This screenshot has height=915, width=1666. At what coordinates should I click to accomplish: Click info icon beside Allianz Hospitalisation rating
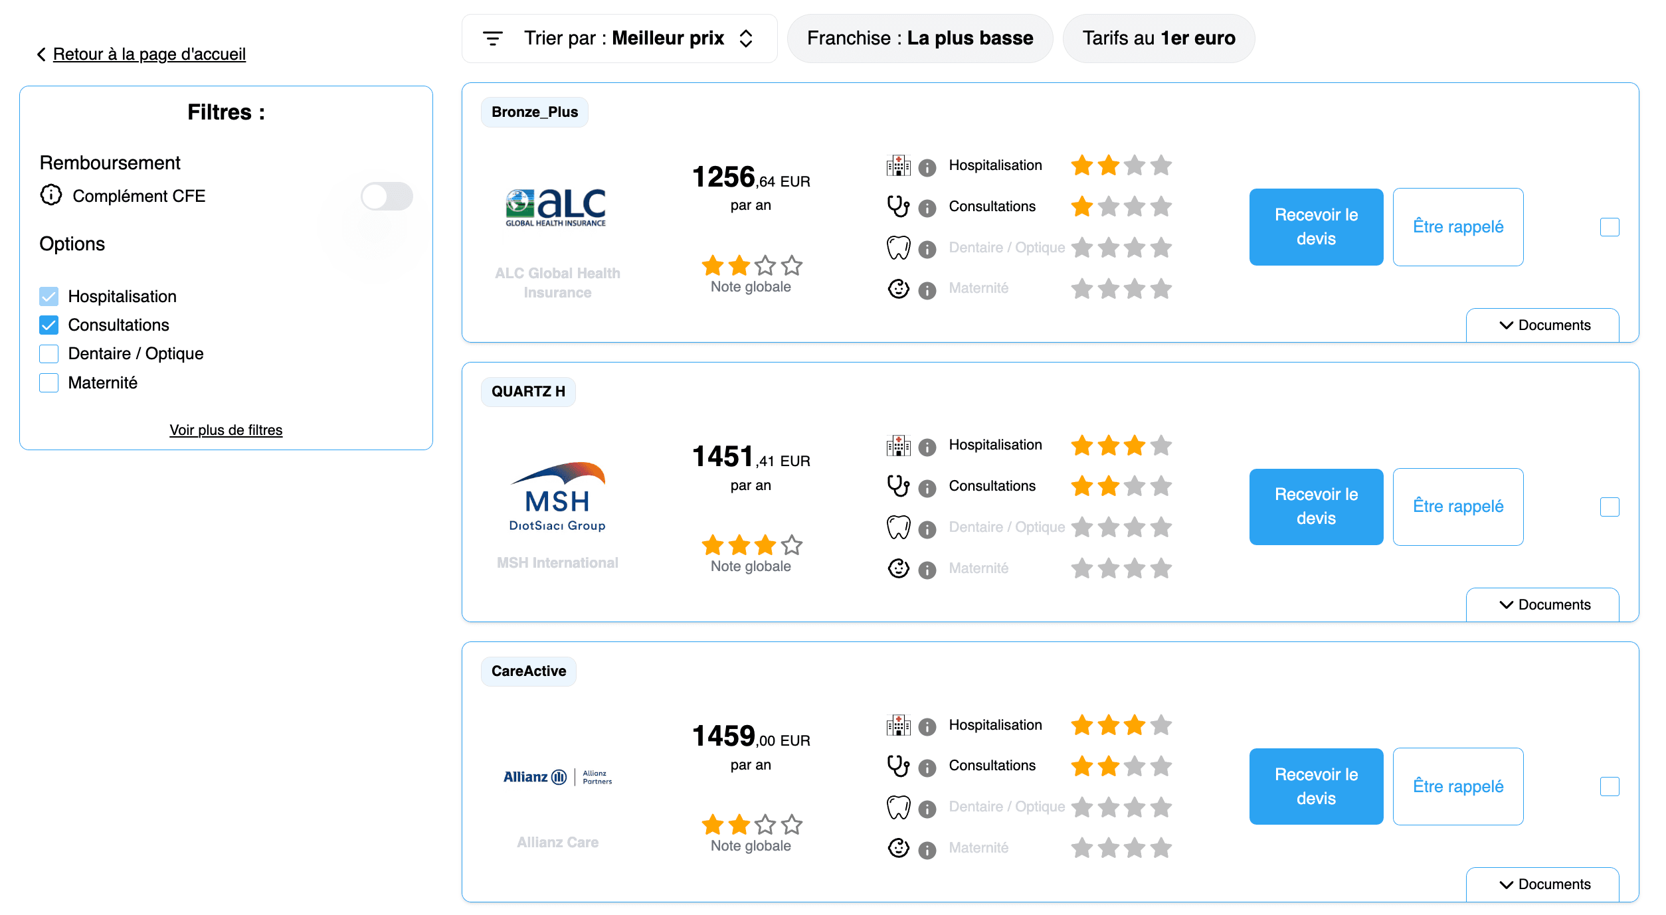coord(927,727)
